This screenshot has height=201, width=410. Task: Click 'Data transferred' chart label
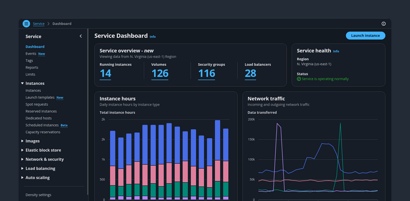(262, 112)
